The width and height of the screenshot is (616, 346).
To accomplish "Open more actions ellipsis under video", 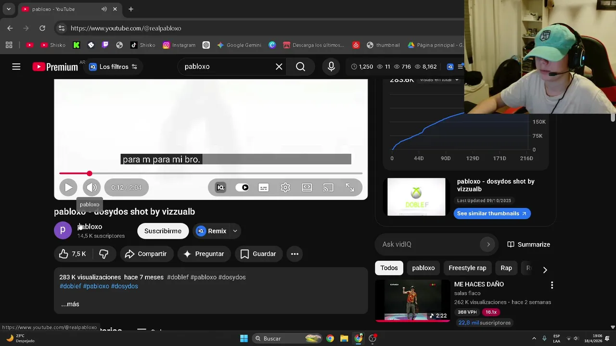I will click(295, 254).
